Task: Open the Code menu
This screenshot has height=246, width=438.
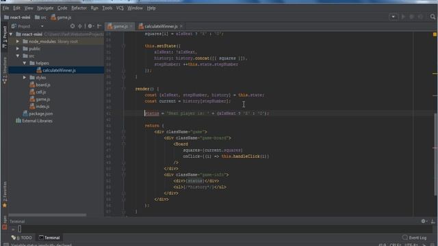Action: (x=62, y=8)
